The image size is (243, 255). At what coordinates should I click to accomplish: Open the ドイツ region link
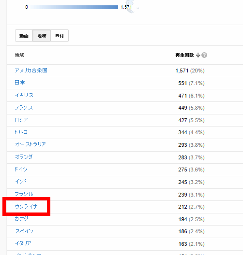click(x=21, y=170)
